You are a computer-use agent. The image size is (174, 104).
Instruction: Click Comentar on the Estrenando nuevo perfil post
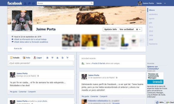94,96
